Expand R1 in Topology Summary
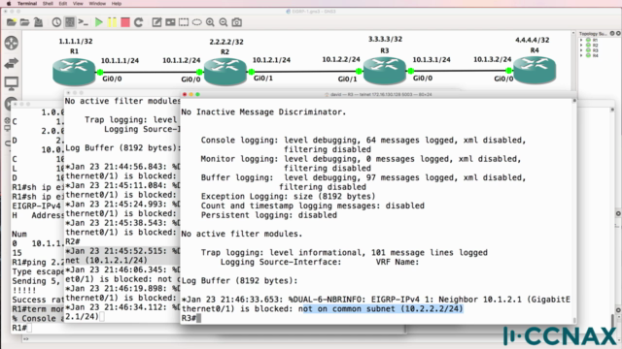622x349 pixels. coord(581,40)
